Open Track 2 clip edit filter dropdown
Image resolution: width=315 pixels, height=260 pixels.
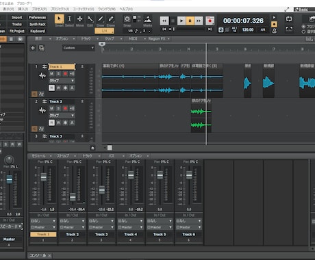62,116
